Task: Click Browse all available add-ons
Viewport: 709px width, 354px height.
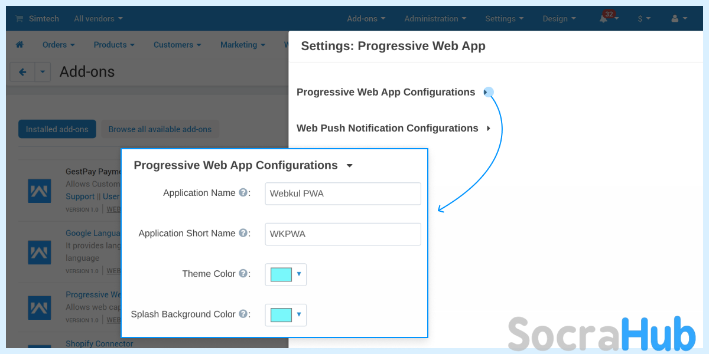Action: 160,129
